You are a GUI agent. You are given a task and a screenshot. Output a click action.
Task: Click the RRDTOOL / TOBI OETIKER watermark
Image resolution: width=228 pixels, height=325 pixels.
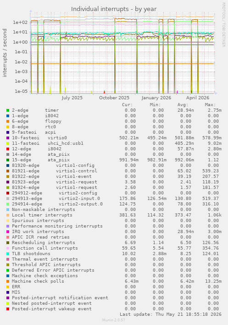(224, 25)
